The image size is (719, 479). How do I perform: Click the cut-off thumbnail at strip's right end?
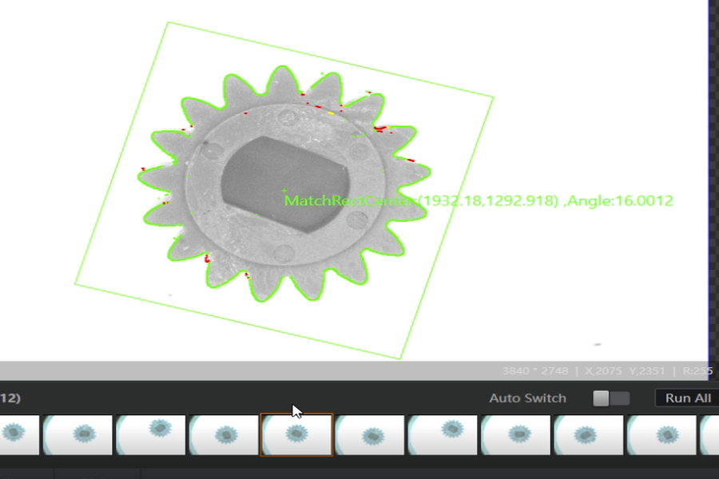pos(709,435)
